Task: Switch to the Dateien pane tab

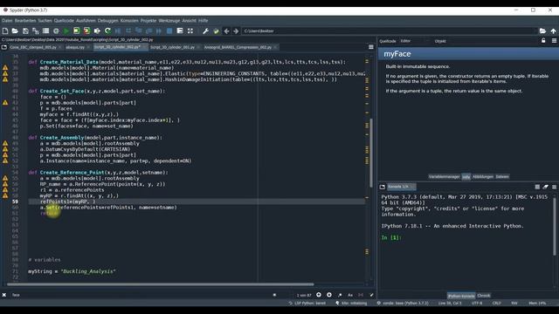Action: coord(502,176)
